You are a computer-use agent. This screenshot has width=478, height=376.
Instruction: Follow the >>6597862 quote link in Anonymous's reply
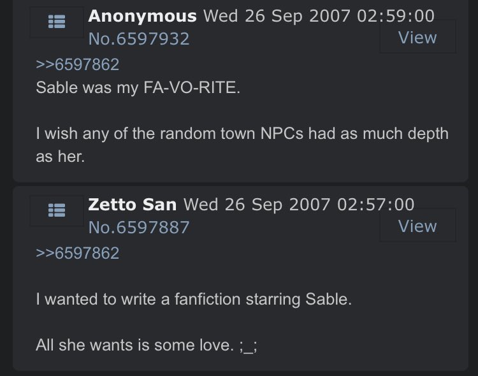coord(77,64)
